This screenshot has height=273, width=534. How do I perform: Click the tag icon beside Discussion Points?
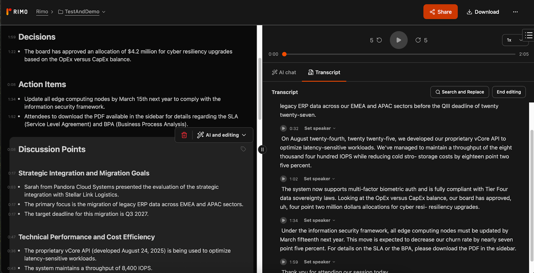243,149
